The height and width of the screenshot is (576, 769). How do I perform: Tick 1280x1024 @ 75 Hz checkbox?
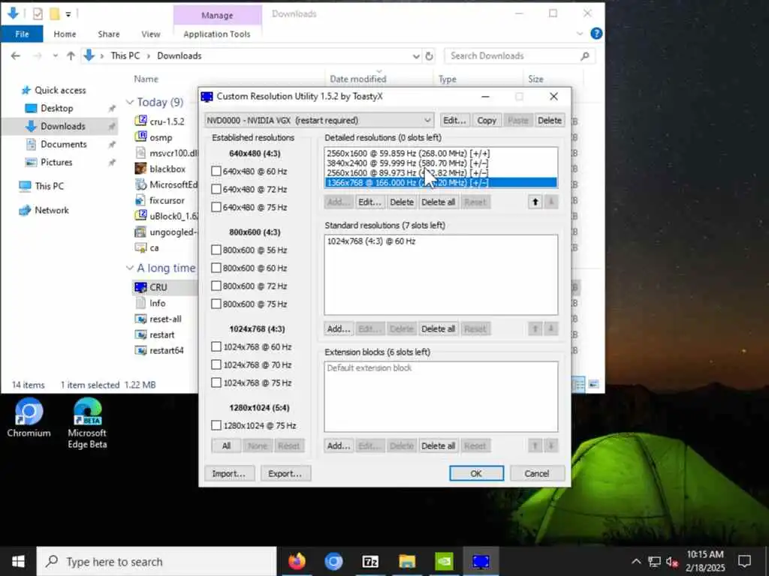pyautogui.click(x=216, y=425)
